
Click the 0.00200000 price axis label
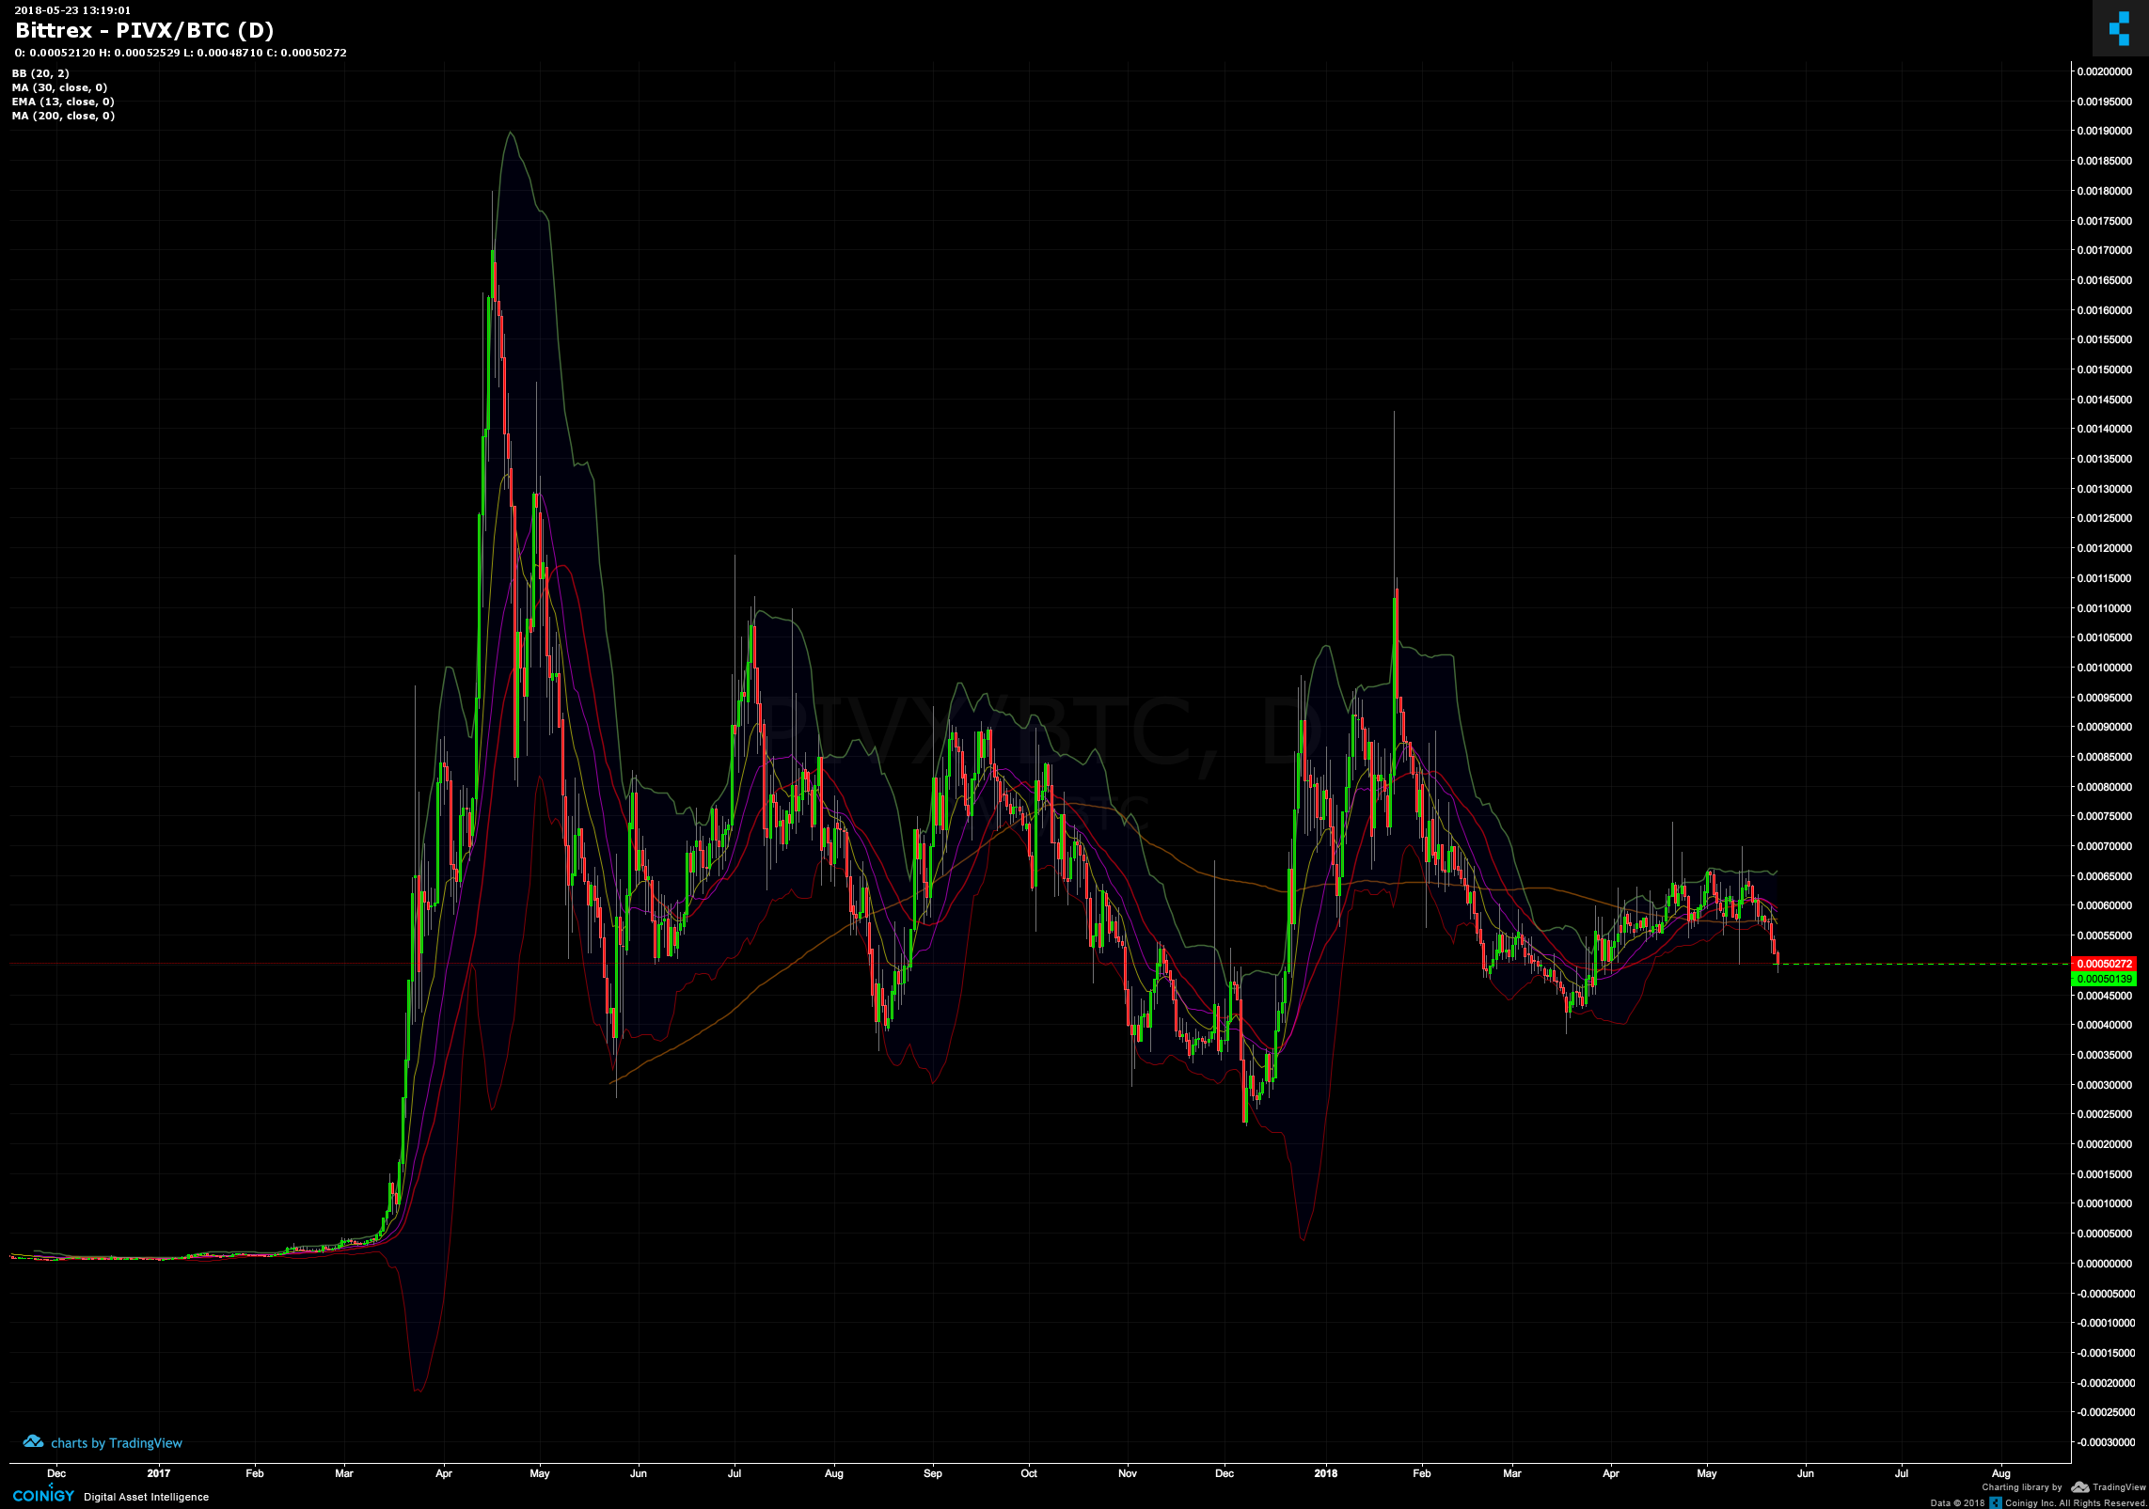pos(2105,71)
